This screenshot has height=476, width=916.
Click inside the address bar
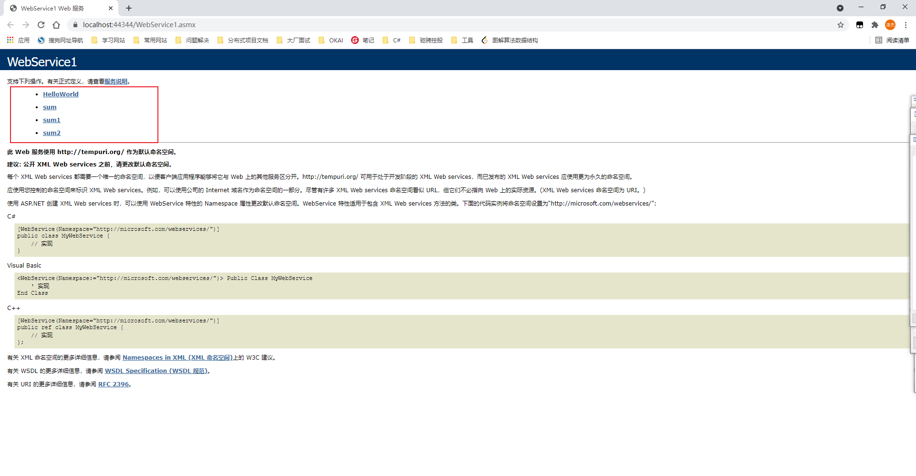[x=239, y=24]
